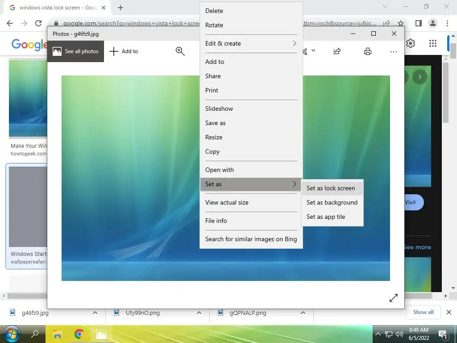Open Google settings gear icon
457x343 pixels.
click(411, 43)
